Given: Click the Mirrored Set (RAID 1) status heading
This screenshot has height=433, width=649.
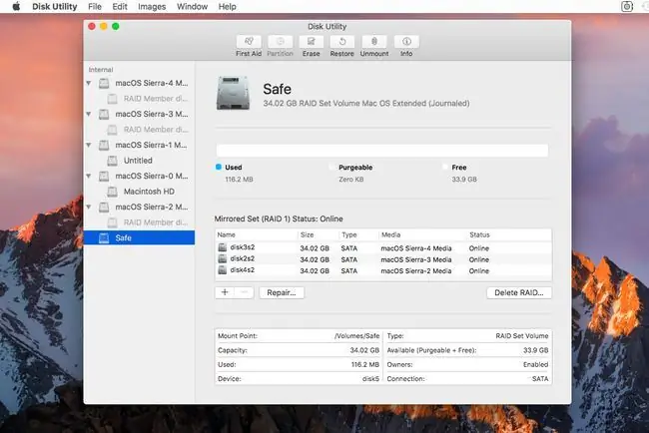Looking at the screenshot, I should (279, 218).
